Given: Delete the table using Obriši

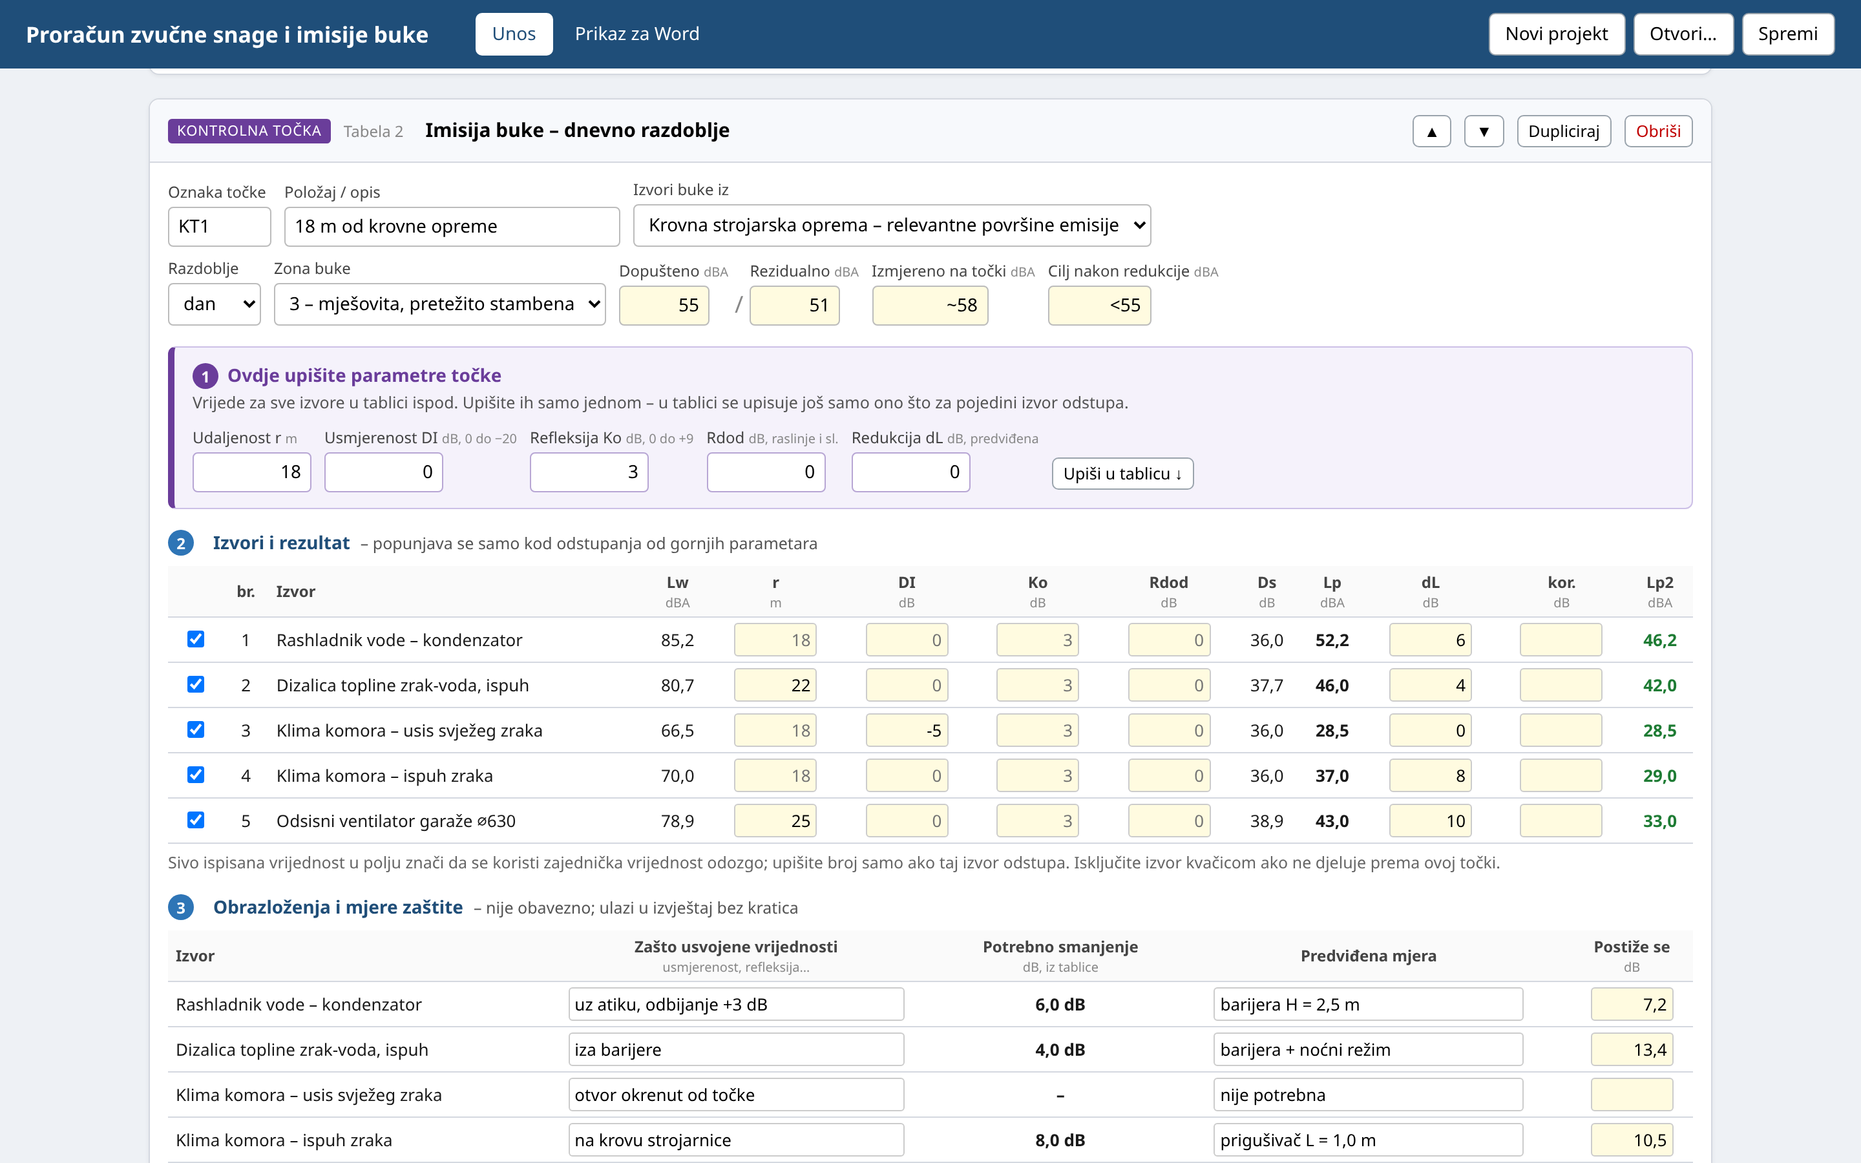Looking at the screenshot, I should (x=1658, y=131).
